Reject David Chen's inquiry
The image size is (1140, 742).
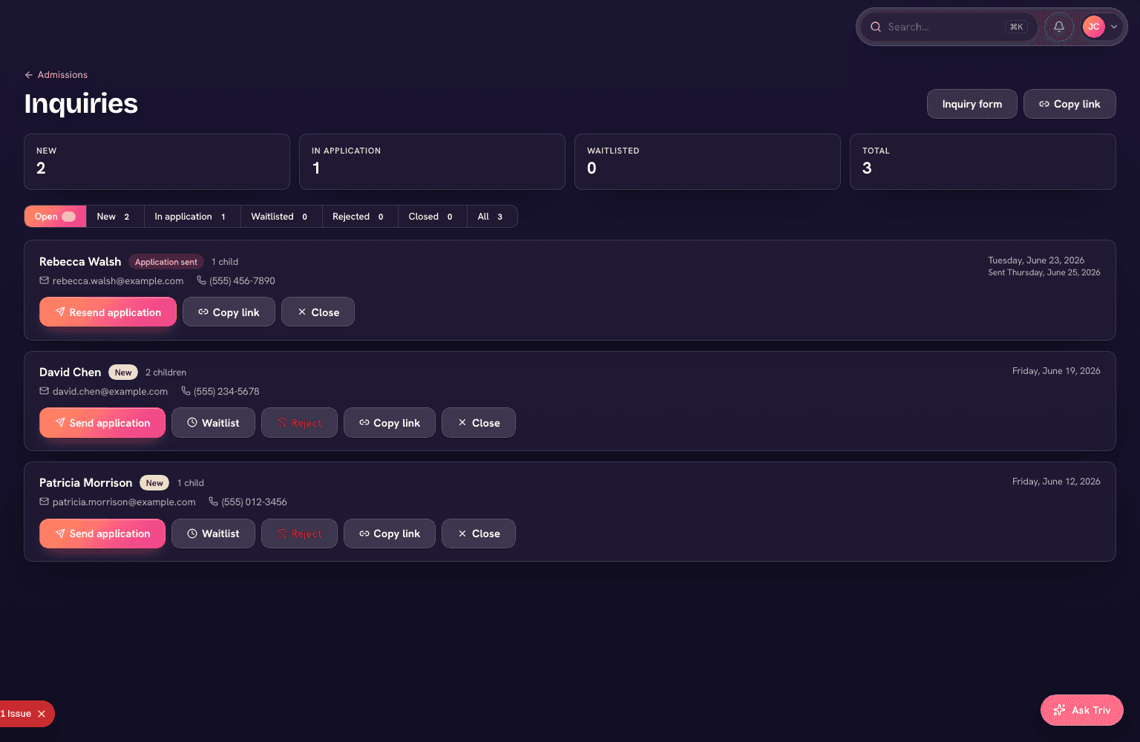[299, 423]
